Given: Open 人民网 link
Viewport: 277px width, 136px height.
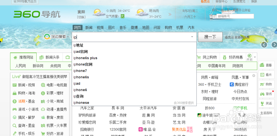Looking at the screenshot, I should [20, 66].
